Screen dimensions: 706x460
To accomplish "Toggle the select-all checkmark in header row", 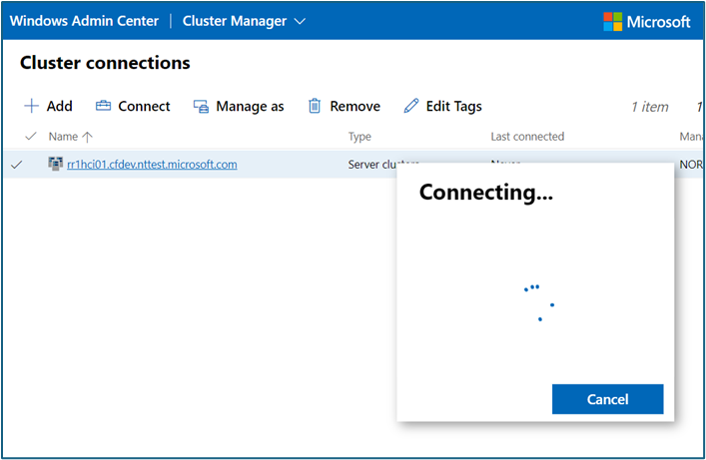I will click(x=30, y=136).
